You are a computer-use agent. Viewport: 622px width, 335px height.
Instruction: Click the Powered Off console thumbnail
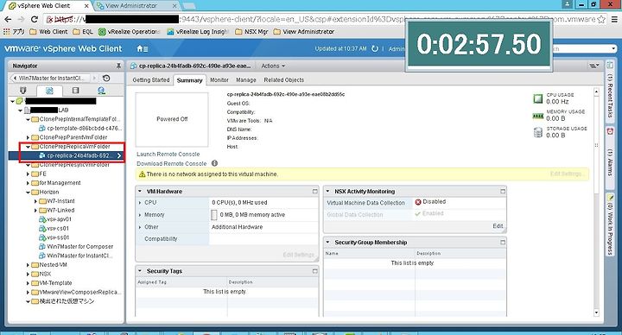172,119
